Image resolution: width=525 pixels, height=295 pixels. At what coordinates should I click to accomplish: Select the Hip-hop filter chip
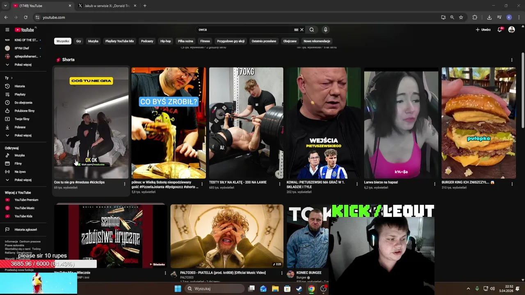coord(165,41)
